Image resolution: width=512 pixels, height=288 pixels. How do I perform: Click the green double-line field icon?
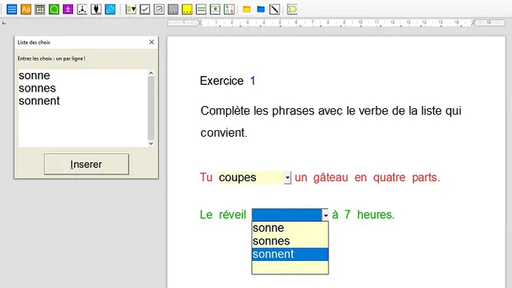201,10
